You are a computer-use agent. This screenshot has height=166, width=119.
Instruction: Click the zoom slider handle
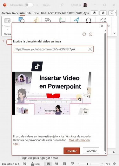pyautogui.click(x=88, y=164)
